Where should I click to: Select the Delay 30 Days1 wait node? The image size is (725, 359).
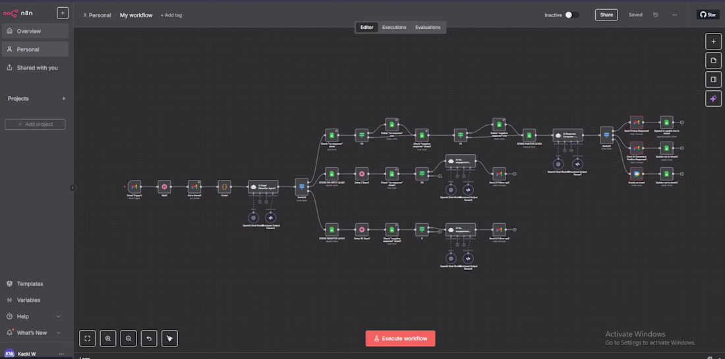coord(362,230)
